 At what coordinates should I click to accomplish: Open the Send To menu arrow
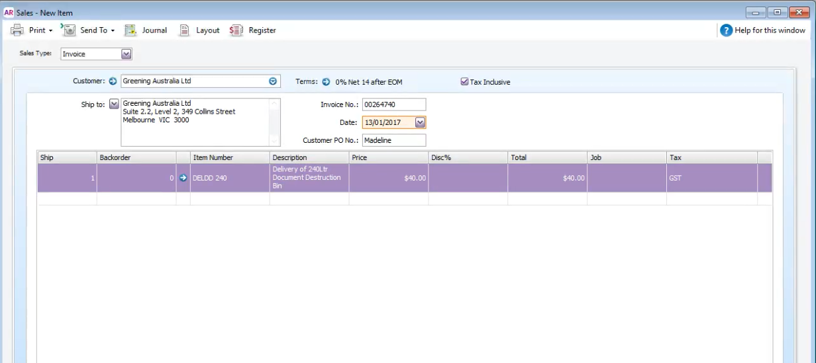coord(113,30)
